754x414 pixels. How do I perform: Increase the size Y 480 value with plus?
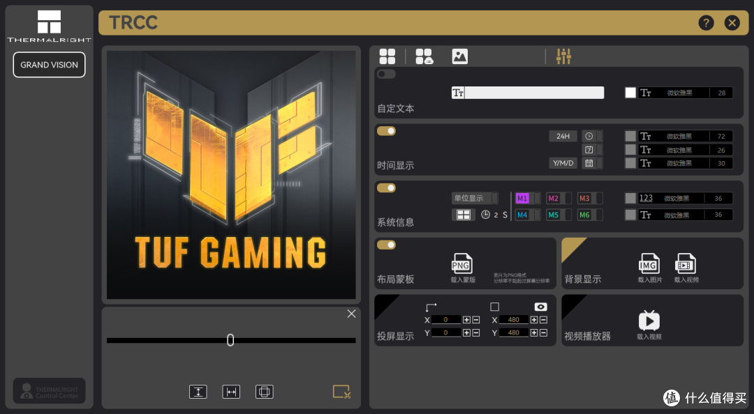click(534, 333)
